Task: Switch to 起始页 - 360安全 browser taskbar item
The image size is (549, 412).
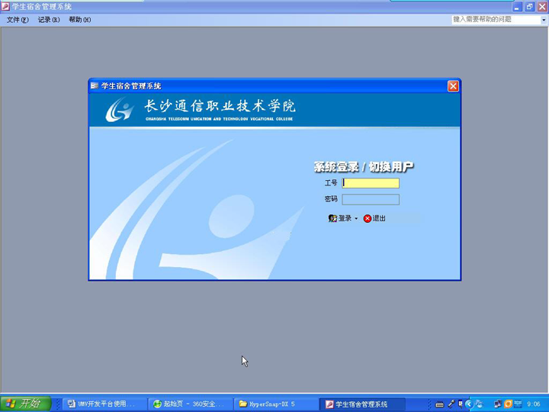Action: [x=191, y=404]
